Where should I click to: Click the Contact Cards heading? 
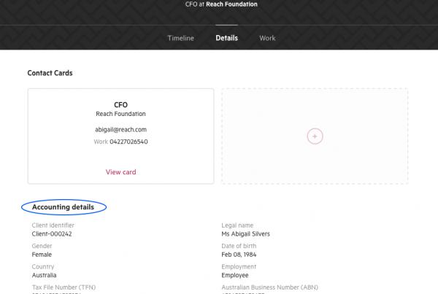pyautogui.click(x=50, y=73)
